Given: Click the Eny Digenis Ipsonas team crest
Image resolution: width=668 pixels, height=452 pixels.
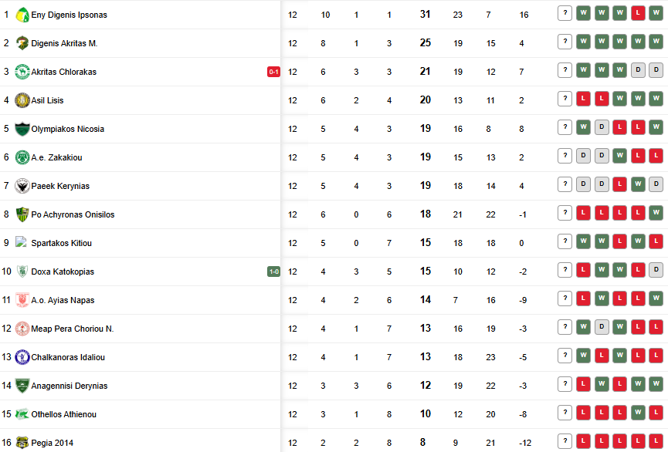Looking at the screenshot, I should click(22, 15).
